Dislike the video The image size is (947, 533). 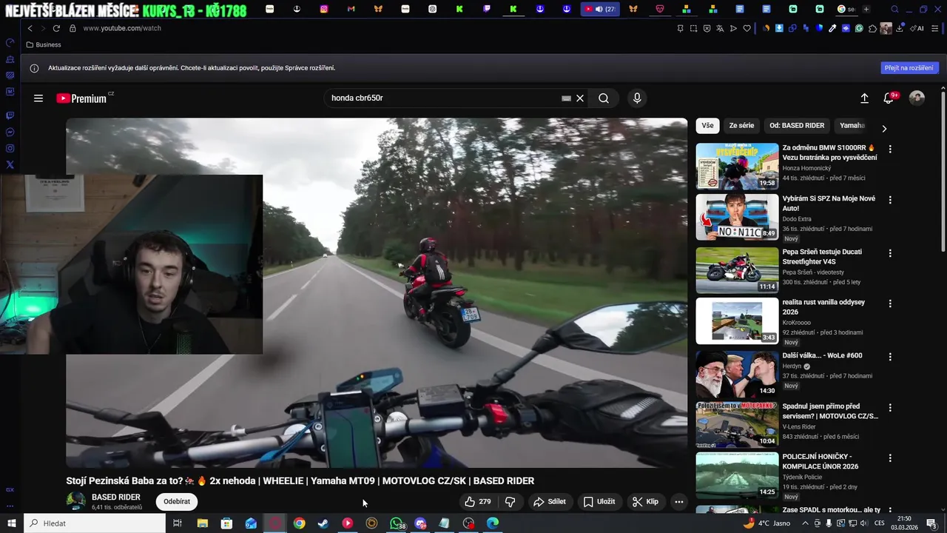pyautogui.click(x=510, y=501)
